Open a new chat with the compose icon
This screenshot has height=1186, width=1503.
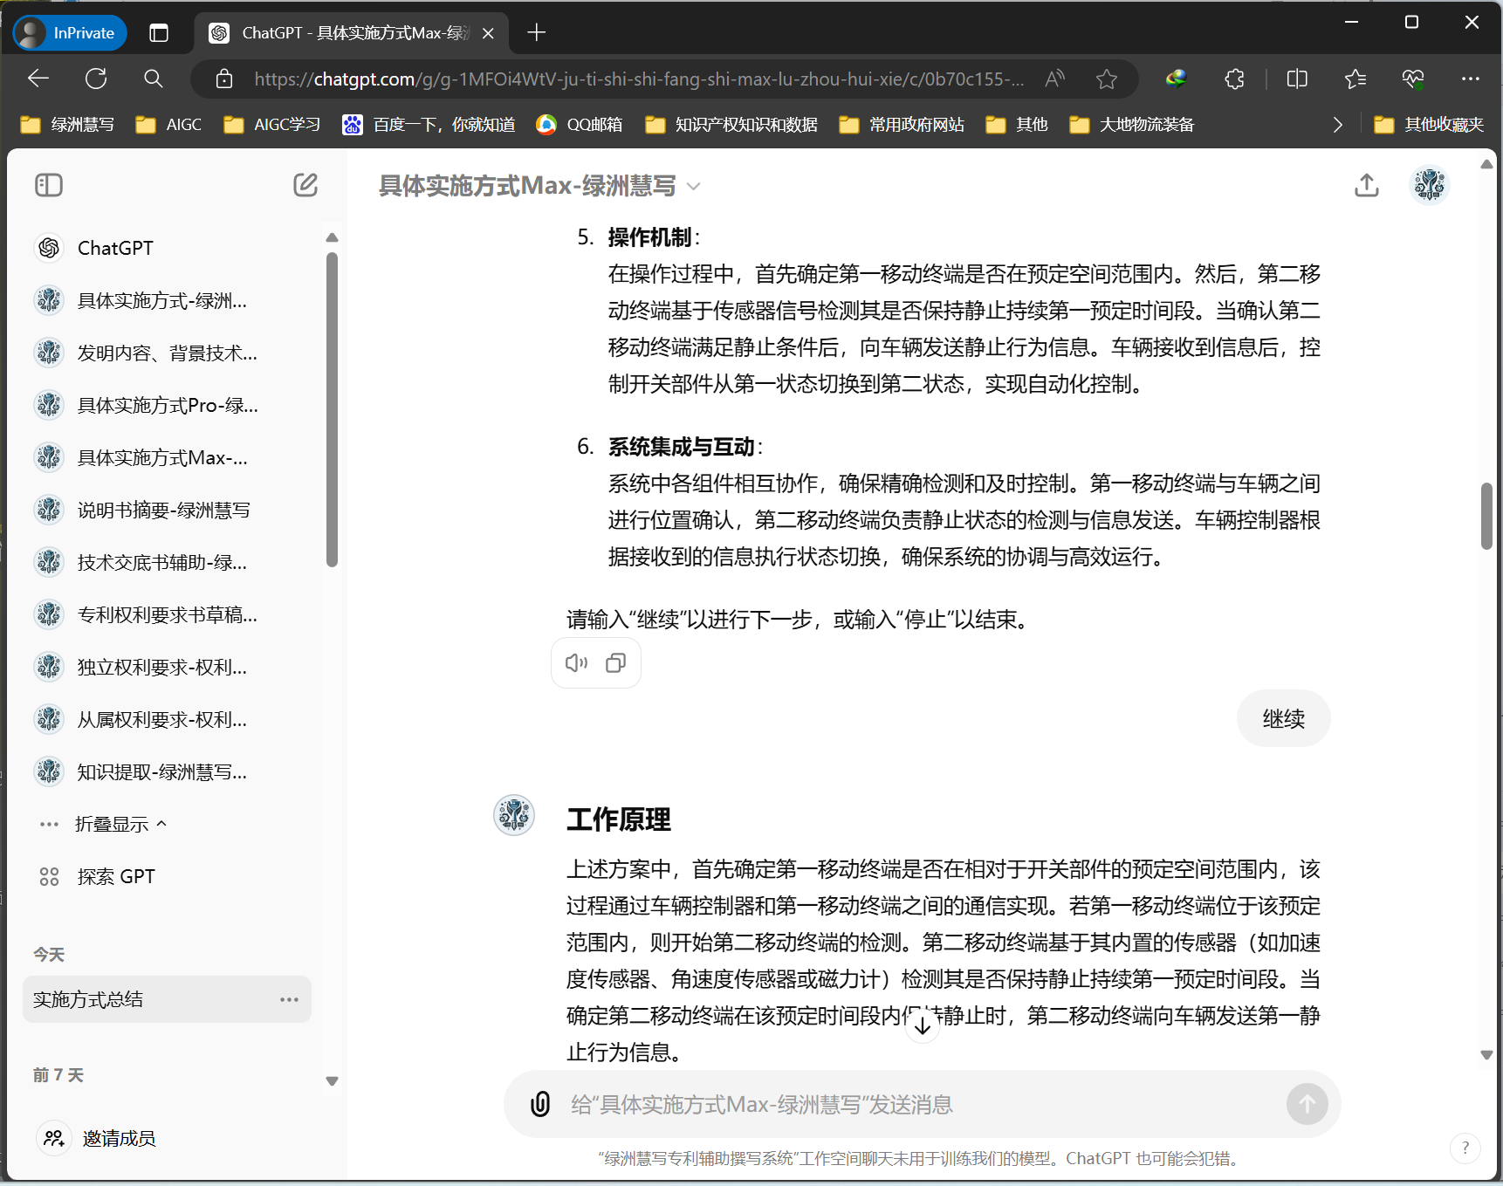305,185
